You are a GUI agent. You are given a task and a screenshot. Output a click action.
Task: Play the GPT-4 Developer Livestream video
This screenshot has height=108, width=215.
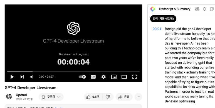12,77
